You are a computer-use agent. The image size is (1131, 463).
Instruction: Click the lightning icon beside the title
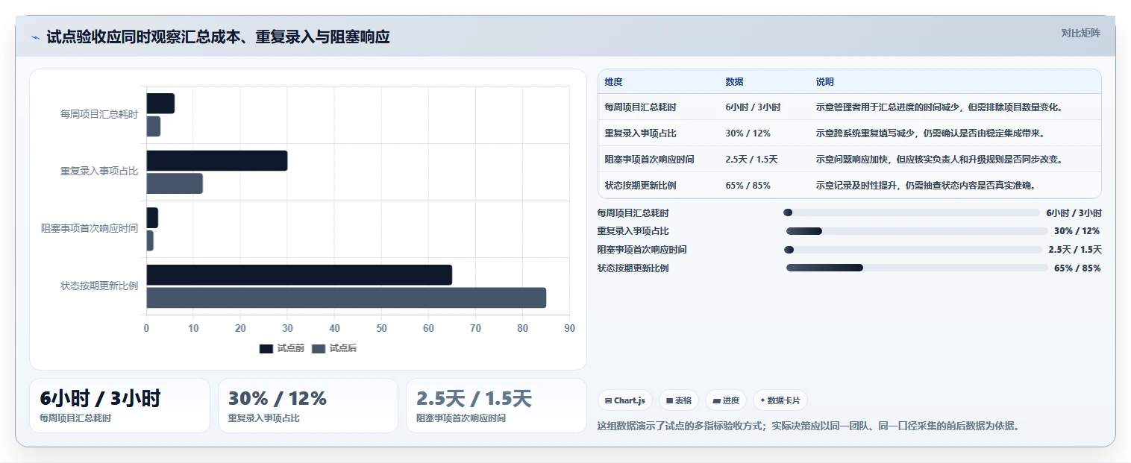click(x=36, y=37)
